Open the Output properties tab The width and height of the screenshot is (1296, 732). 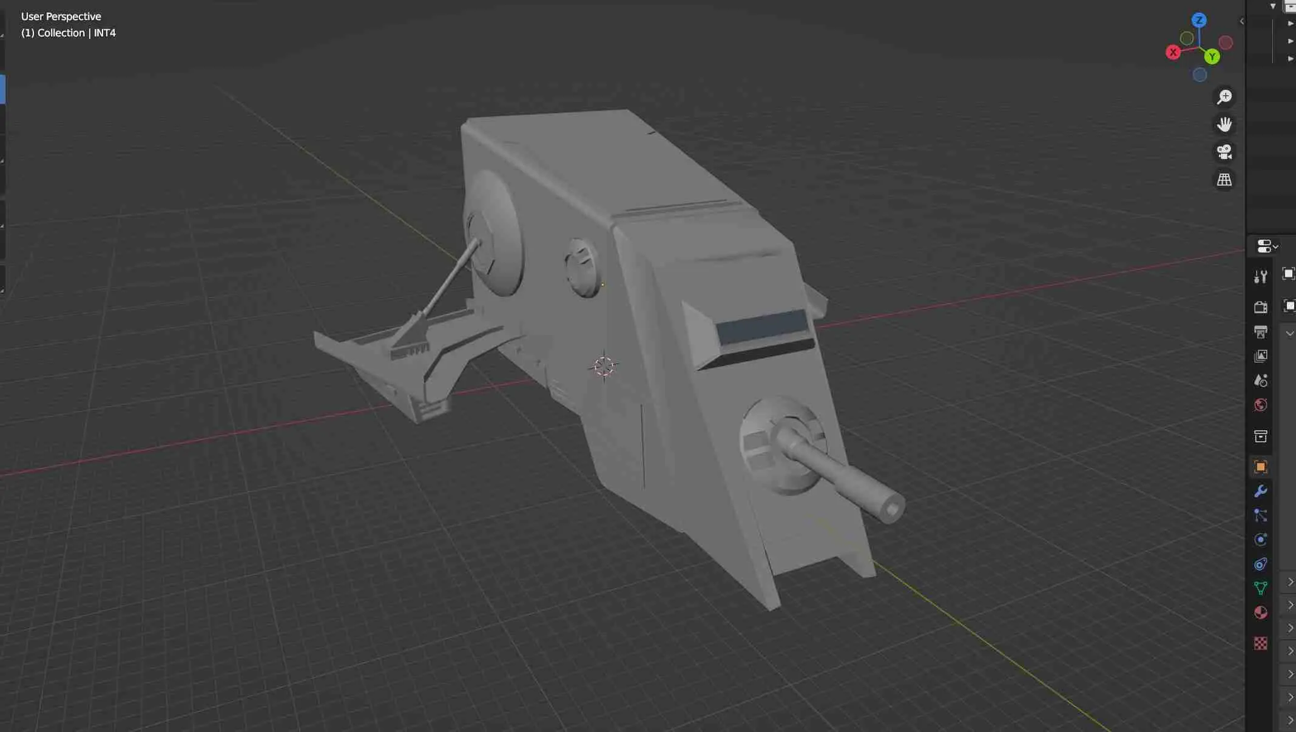1261,331
